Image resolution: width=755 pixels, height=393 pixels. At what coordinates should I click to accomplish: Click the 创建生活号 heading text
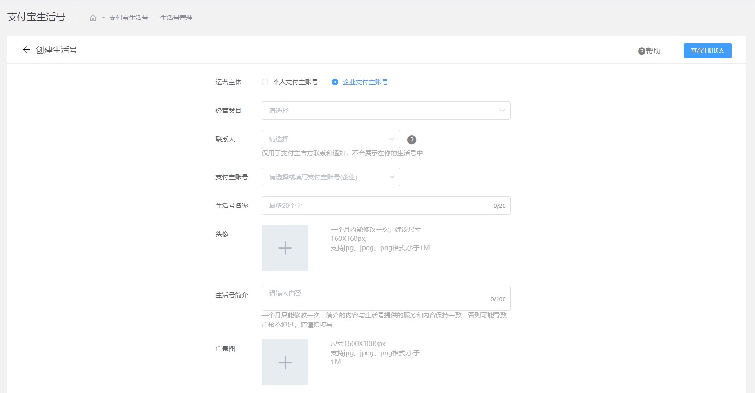[x=57, y=50]
